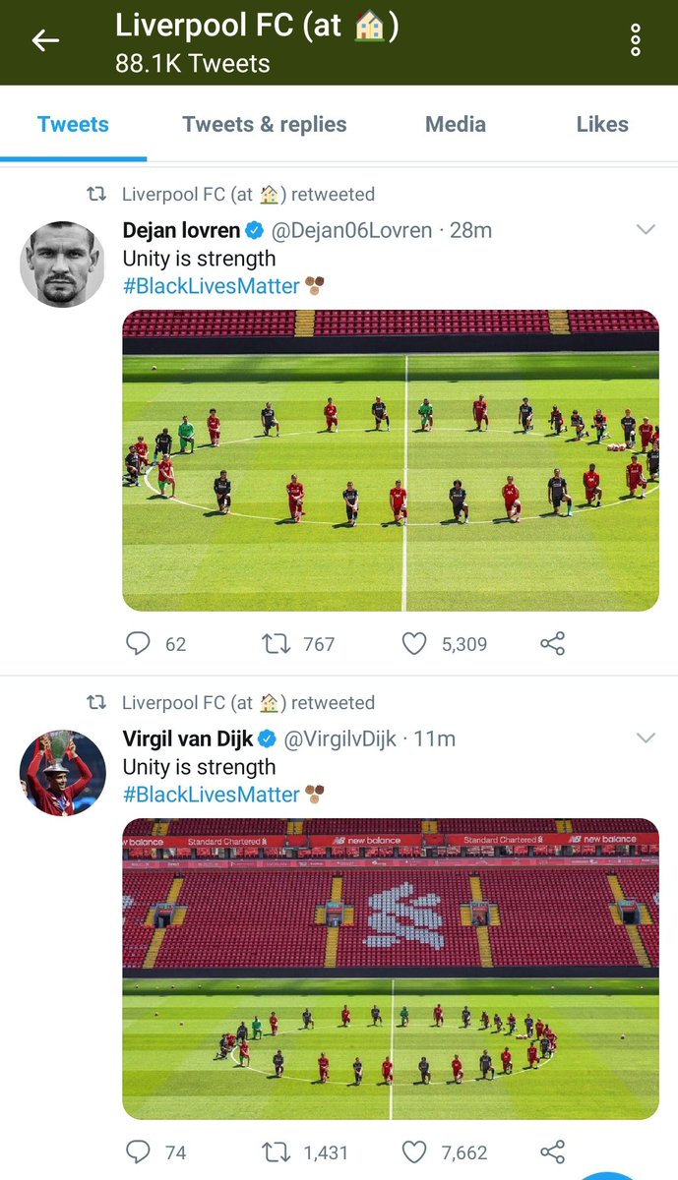Viewport: 678px width, 1180px height.
Task: View Virgil van Dijk's stadium photo
Action: [391, 969]
